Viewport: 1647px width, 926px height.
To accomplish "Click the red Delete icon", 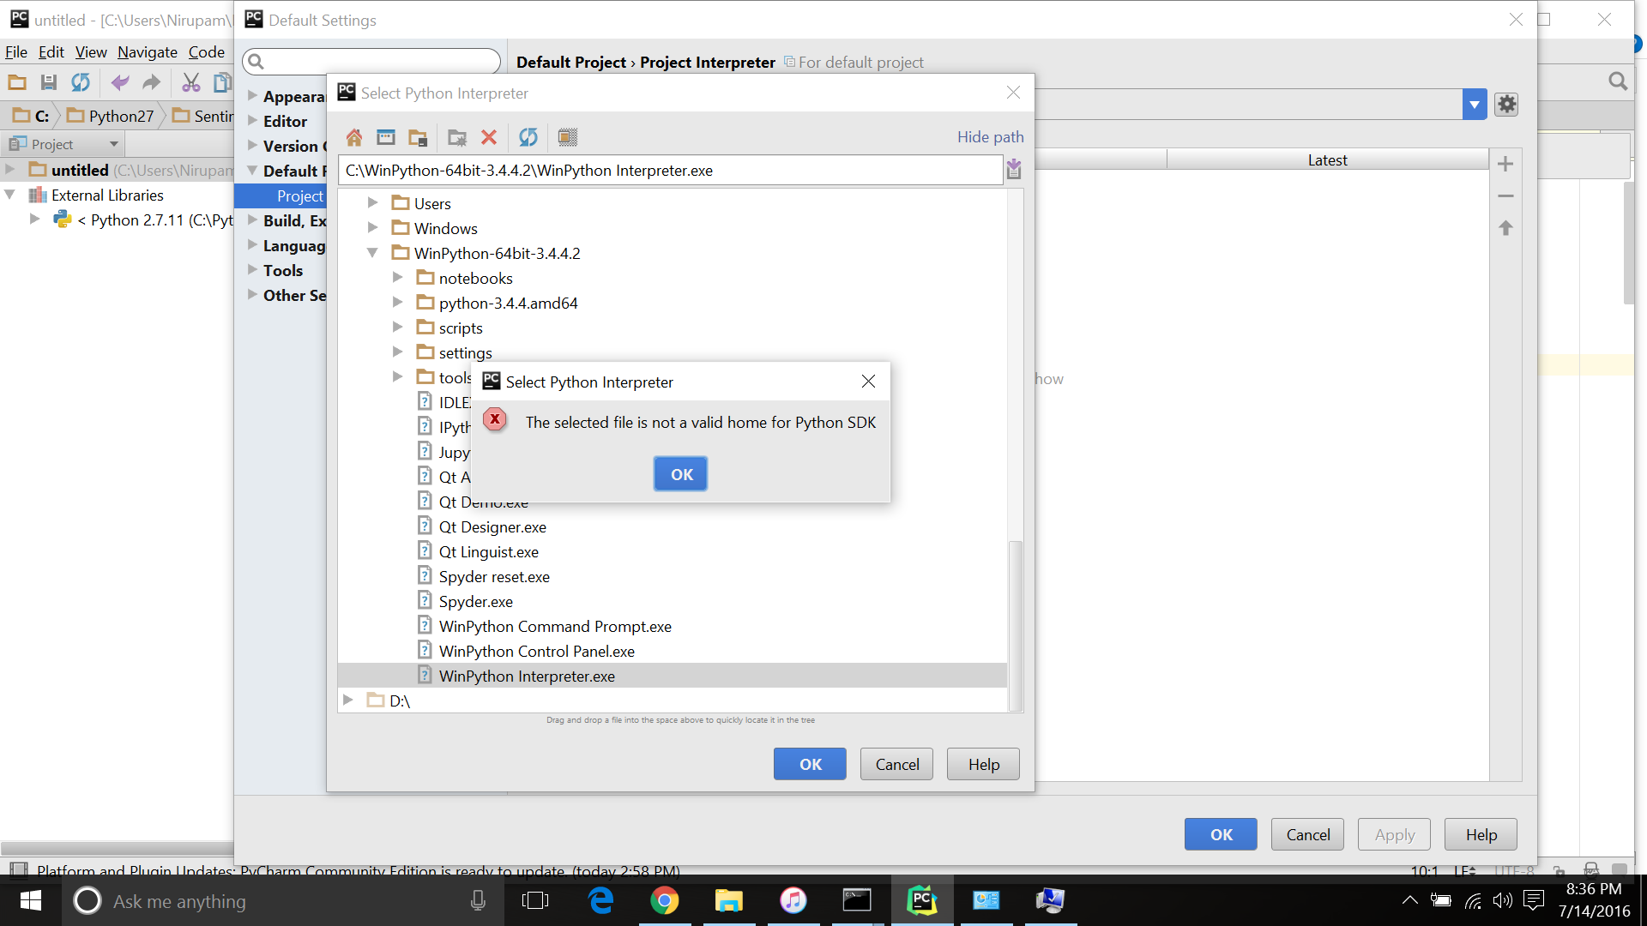I will [x=489, y=137].
